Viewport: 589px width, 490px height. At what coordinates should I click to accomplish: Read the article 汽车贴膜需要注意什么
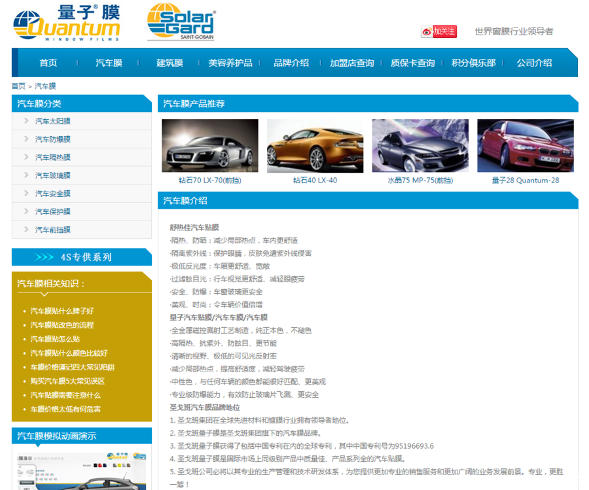tap(65, 395)
